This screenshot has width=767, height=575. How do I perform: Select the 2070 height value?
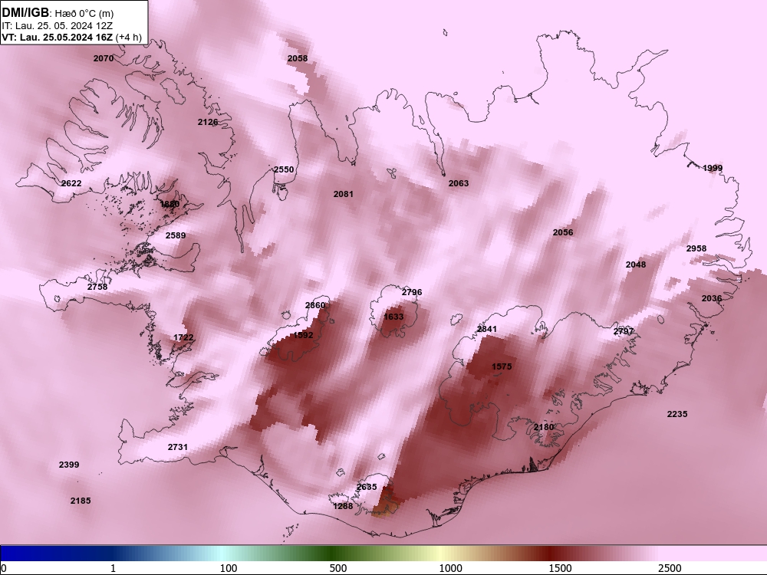coord(104,58)
